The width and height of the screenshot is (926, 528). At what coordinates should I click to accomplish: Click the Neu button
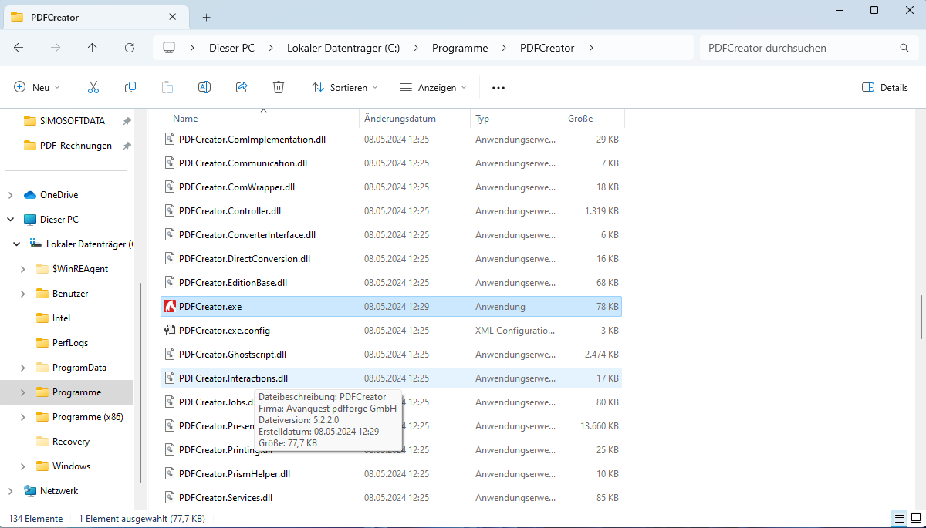(x=37, y=88)
